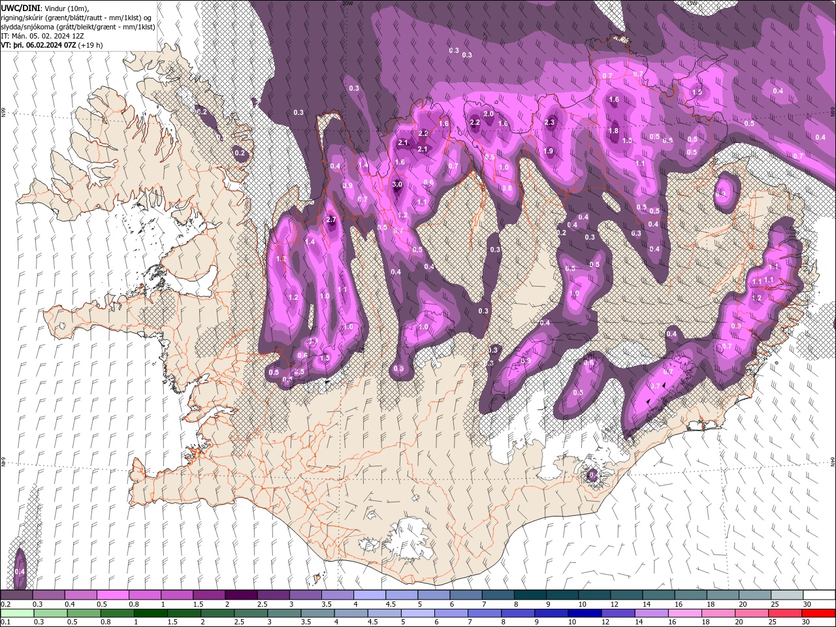The width and height of the screenshot is (836, 627).
Task: Click the pale grey snow swatch at 25
Action: point(787,594)
